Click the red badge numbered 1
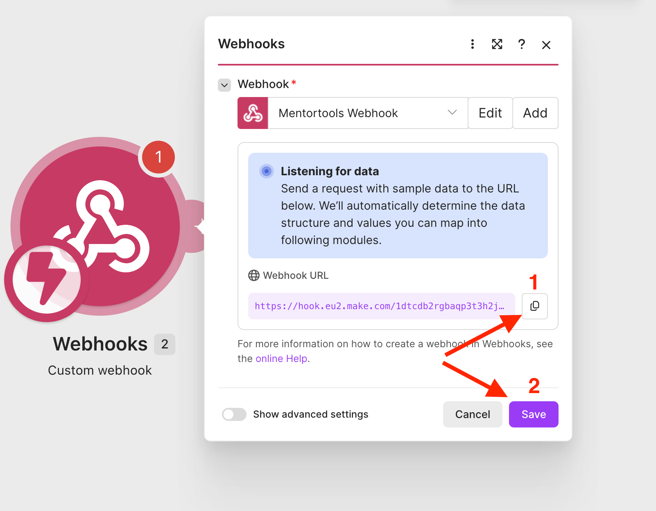The height and width of the screenshot is (511, 656). tap(158, 157)
